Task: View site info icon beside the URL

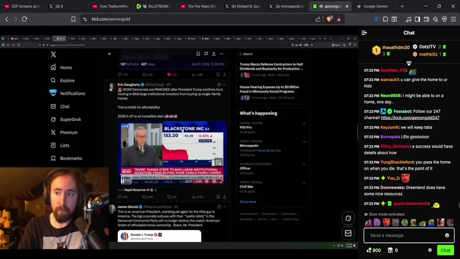Action: (85, 19)
